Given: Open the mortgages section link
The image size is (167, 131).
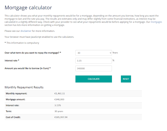Looking at the screenshot, I should pyautogui.click(x=156, y=22).
